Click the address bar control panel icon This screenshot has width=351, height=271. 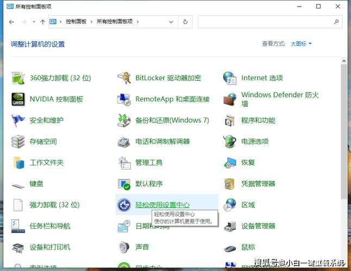53,22
